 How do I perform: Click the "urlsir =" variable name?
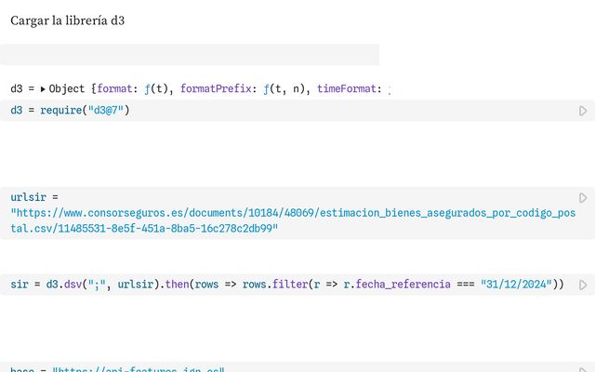click(34, 197)
